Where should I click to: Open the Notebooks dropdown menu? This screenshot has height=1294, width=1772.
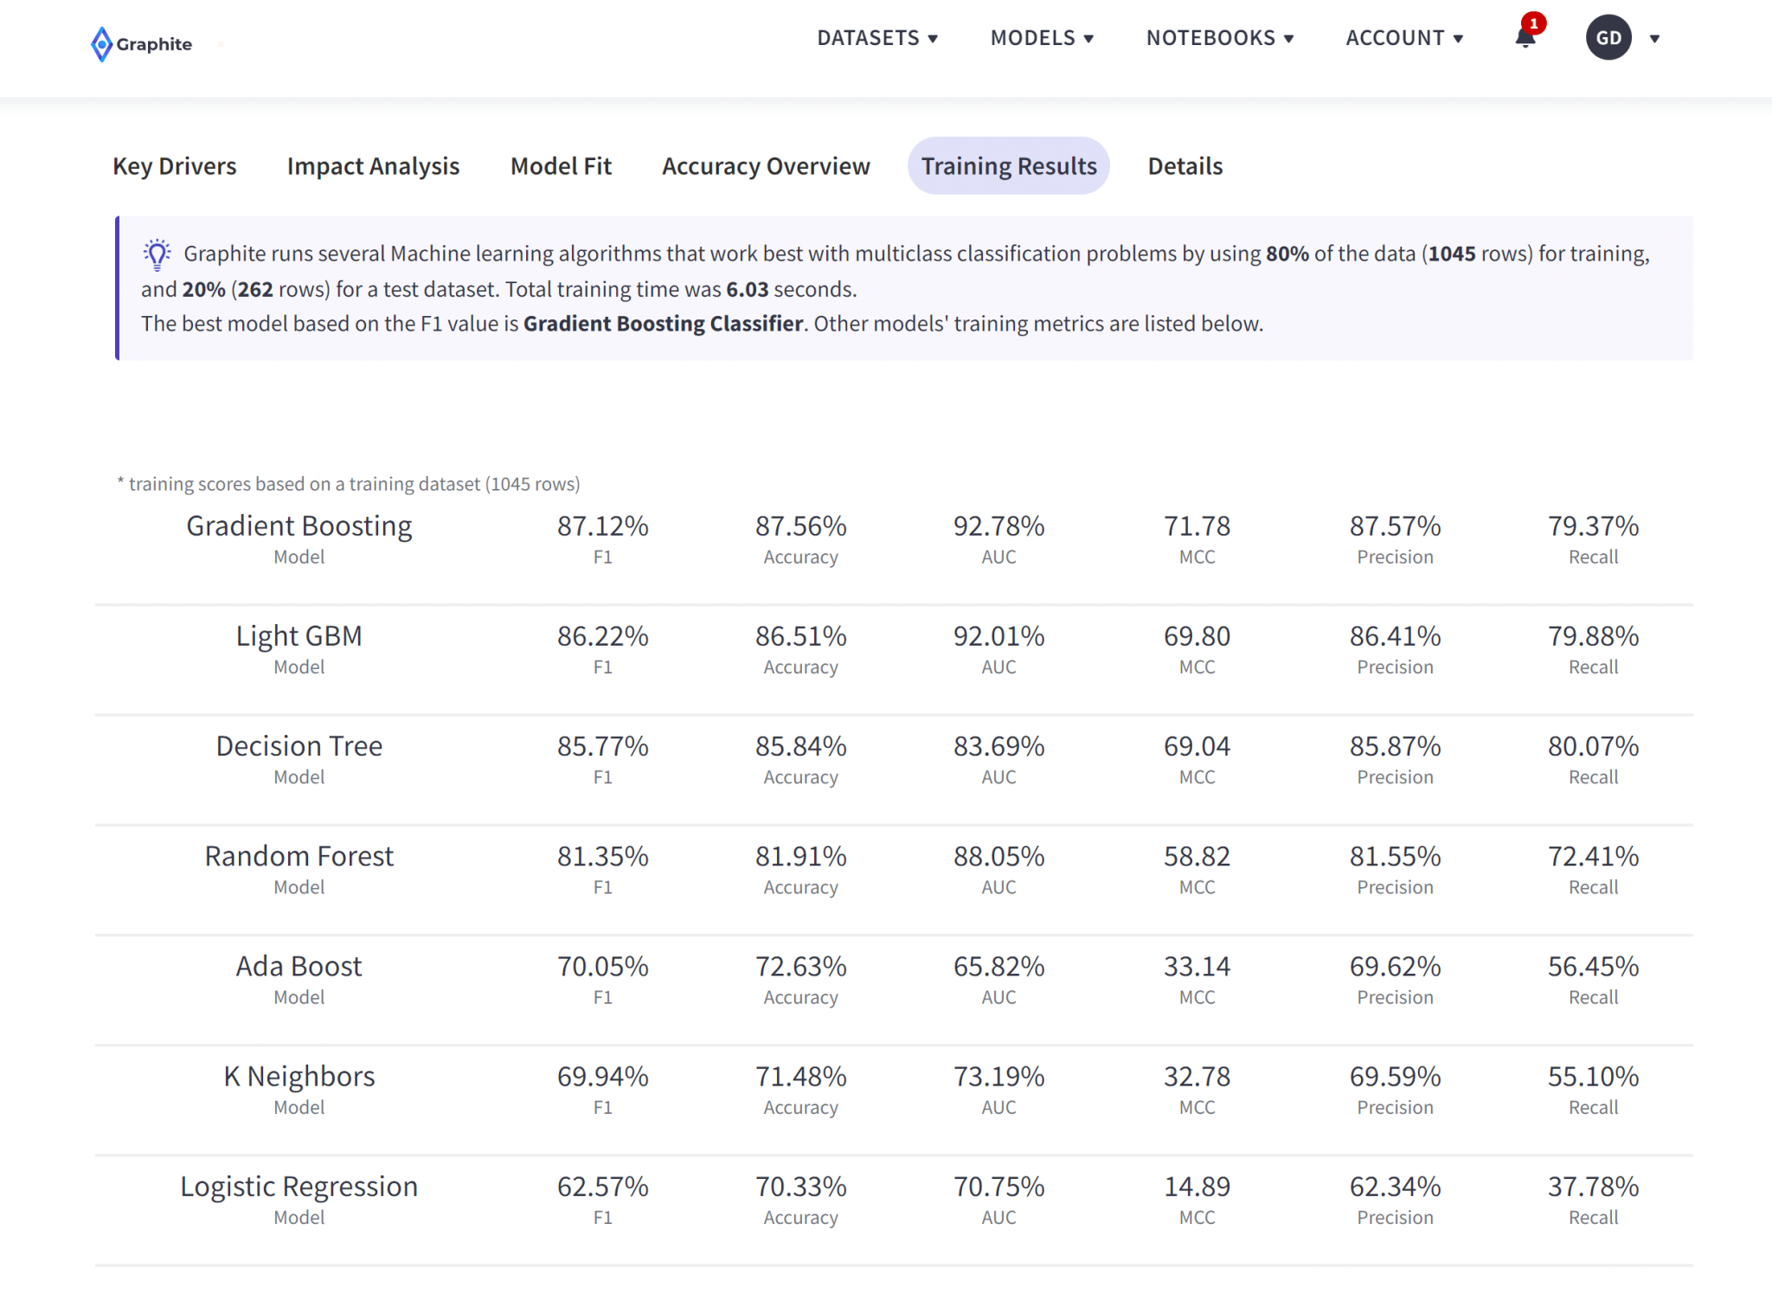[1219, 38]
